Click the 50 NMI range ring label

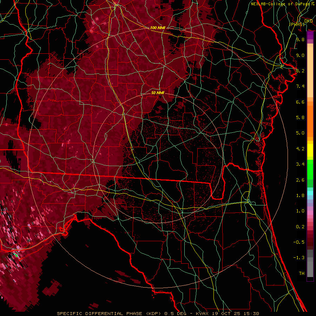point(158,93)
